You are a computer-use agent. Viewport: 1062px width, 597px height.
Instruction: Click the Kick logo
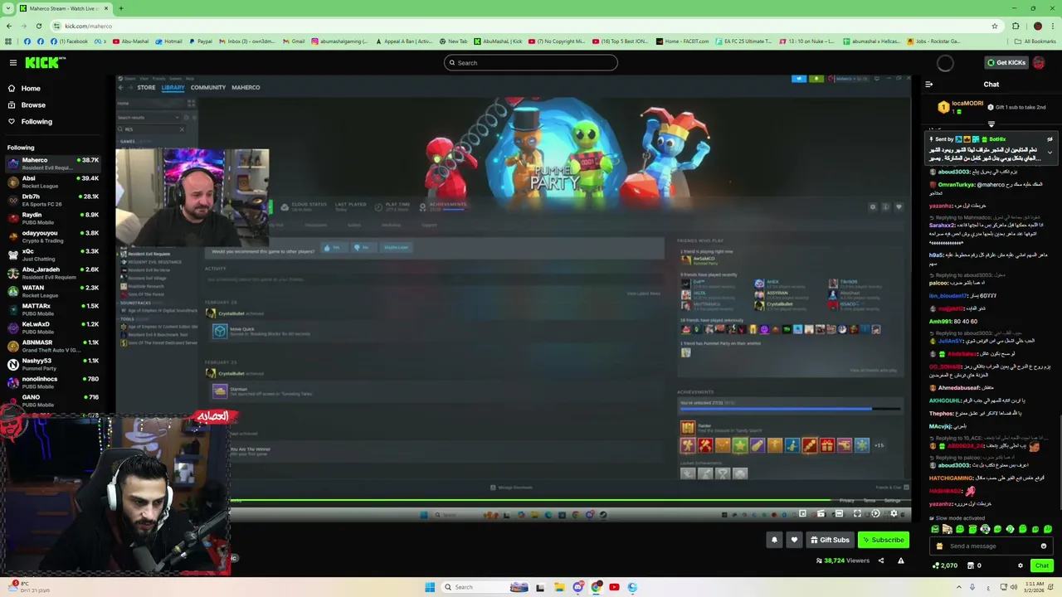[x=45, y=63]
